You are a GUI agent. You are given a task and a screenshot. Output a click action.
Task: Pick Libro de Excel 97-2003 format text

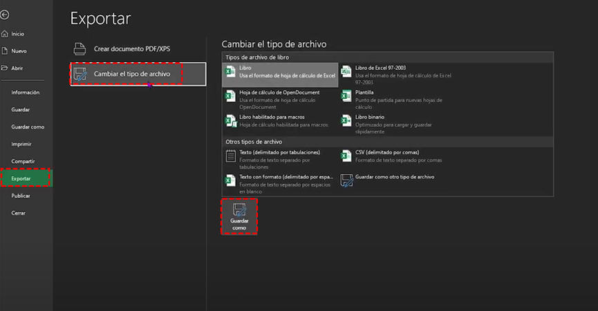(380, 68)
